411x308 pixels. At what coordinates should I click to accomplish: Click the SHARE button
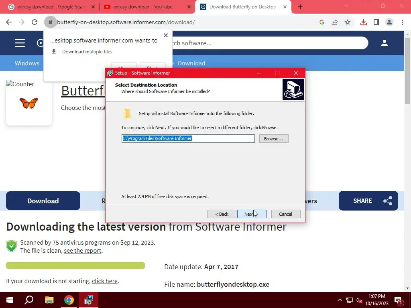(x=368, y=201)
